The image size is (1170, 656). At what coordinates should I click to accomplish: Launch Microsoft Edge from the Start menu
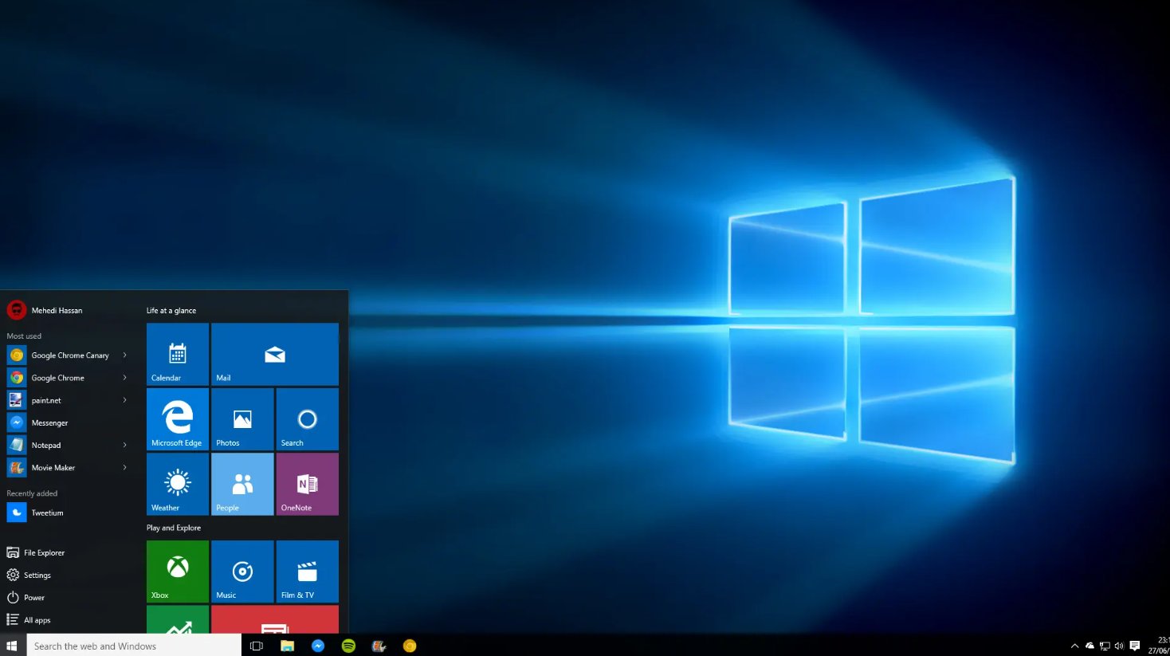pos(177,418)
